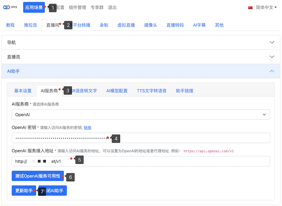Select the AI模型配置 tab
The image size is (282, 206).
pyautogui.click(x=117, y=91)
